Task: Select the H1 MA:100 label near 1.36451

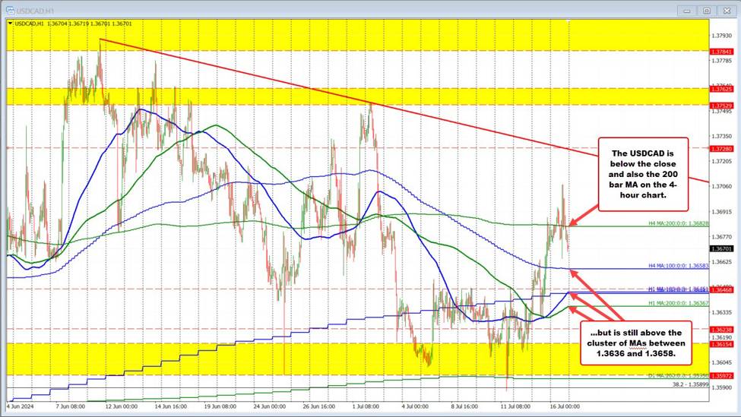Action: (678, 289)
